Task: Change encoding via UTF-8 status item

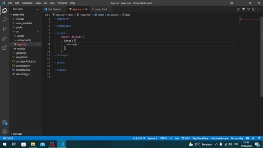Action: (x=164, y=138)
